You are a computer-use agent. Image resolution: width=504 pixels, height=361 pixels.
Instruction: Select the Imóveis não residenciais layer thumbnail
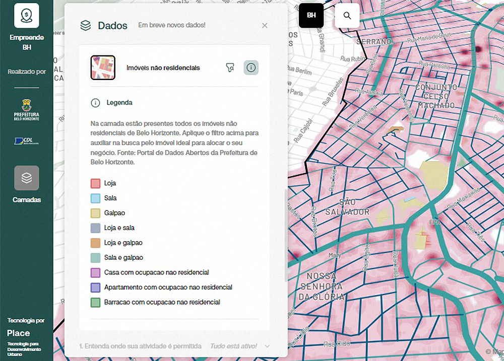103,68
